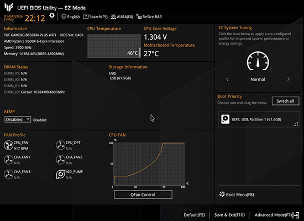Viewport: 304px width, 221px height.
Task: Select the CPU_FAN fan icon
Action: coord(8,145)
